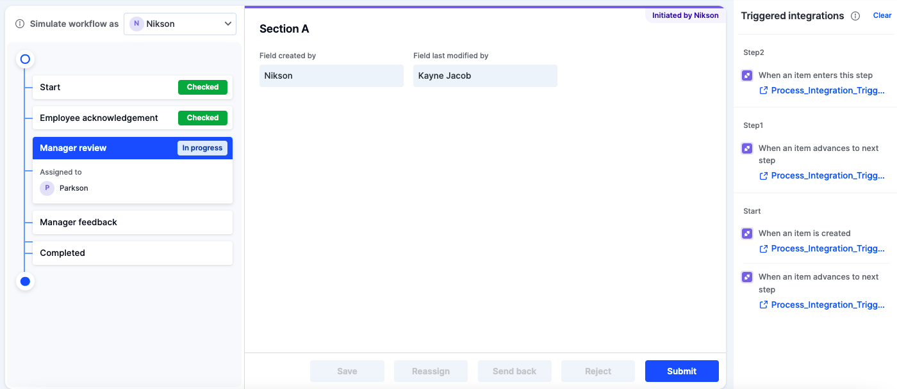Viewport: 897px width, 389px height.
Task: Click Parkson avatar in Assigned to
Action: 47,188
